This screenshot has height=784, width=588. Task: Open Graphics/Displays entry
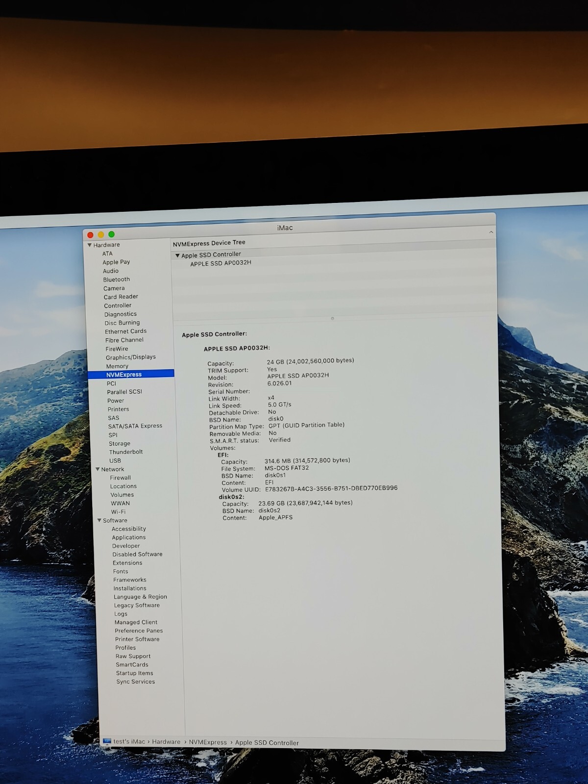point(131,357)
